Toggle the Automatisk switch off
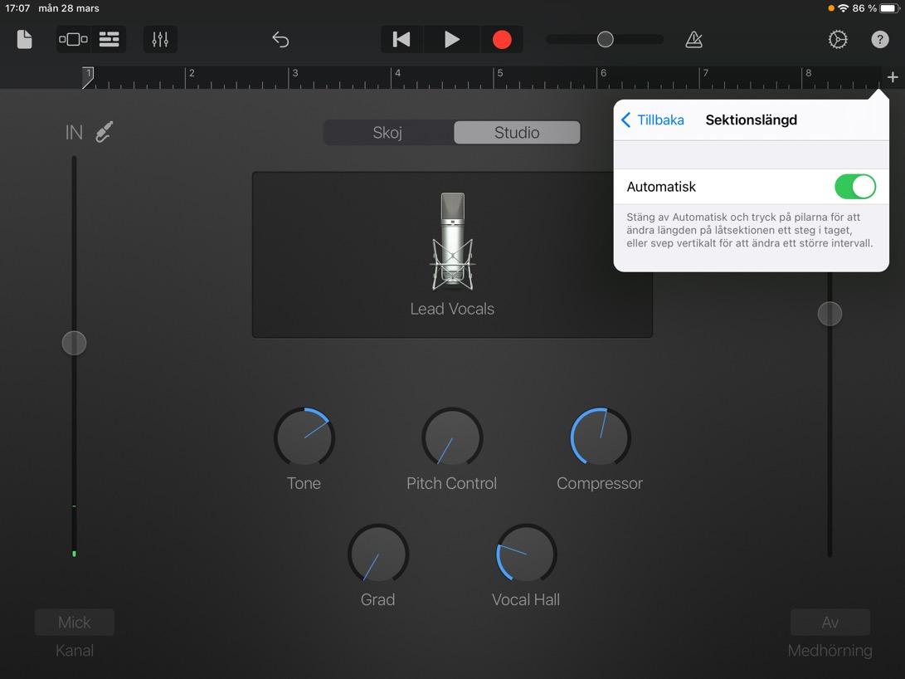The height and width of the screenshot is (679, 905). click(x=854, y=187)
